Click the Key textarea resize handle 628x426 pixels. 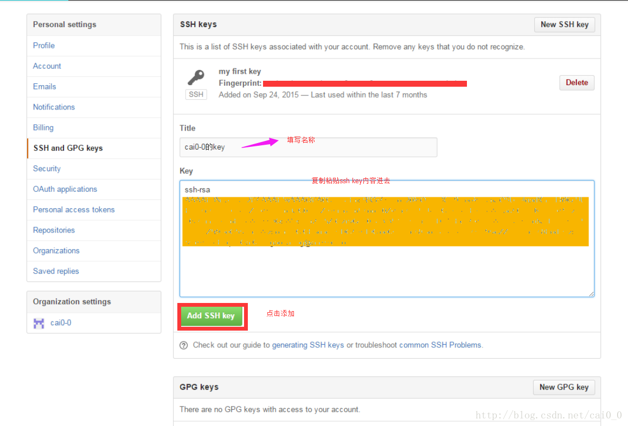click(x=591, y=294)
